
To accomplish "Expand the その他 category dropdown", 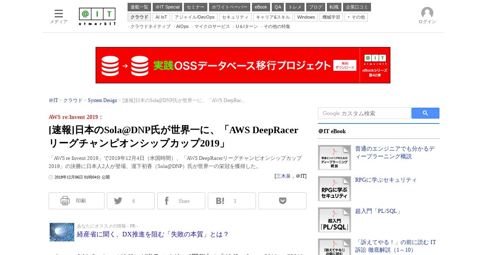I will pos(356,17).
